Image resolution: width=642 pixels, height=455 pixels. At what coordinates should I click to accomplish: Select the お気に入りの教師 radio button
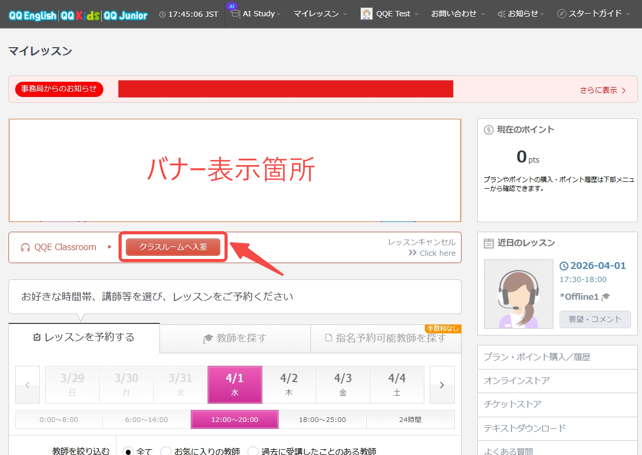[x=166, y=451]
